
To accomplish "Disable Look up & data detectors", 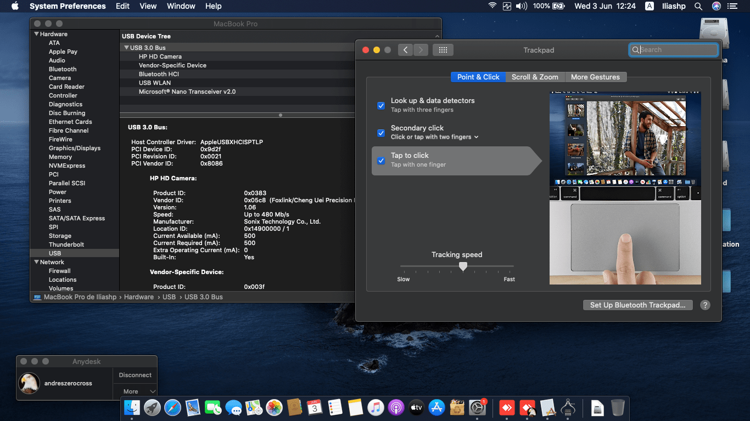I will coord(381,105).
